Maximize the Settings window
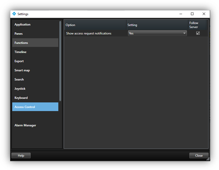219x170 pixels. tap(192, 14)
